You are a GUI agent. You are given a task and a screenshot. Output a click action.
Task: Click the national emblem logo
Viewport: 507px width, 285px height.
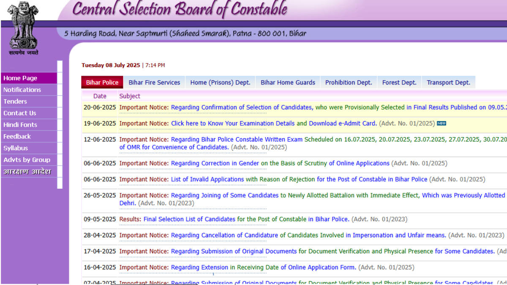[x=23, y=25]
